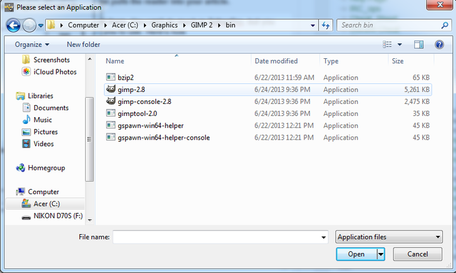Open iCloud Photos in sidebar
Image resolution: width=456 pixels, height=273 pixels.
click(x=49, y=71)
